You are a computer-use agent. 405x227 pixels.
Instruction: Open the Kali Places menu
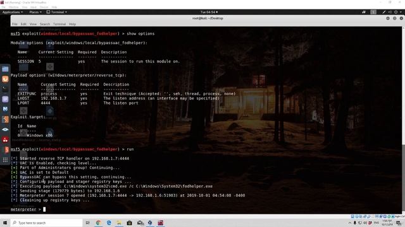click(35, 12)
